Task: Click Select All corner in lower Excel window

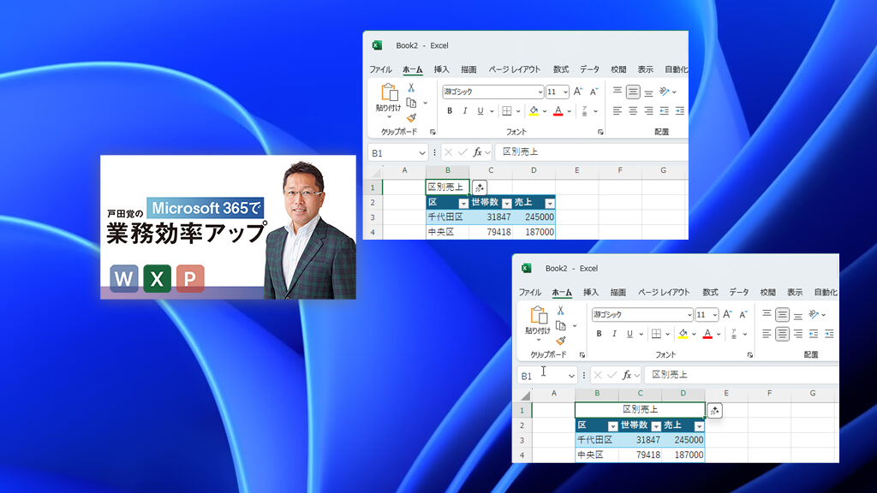Action: pos(525,395)
